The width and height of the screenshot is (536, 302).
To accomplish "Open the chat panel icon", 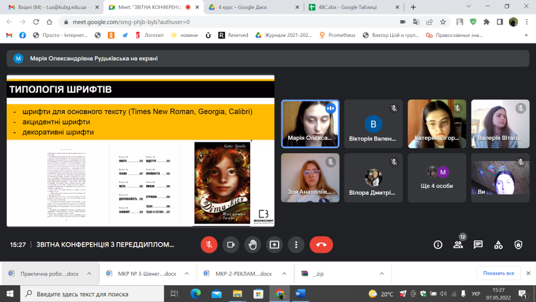I will tap(478, 244).
